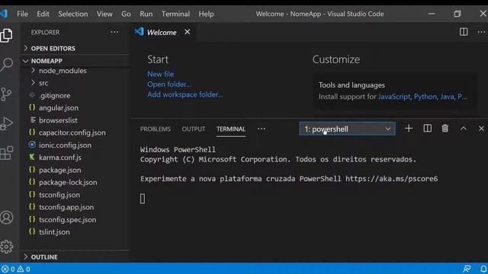Click the New file link
Image resolution: width=488 pixels, height=274 pixels.
pyautogui.click(x=161, y=74)
